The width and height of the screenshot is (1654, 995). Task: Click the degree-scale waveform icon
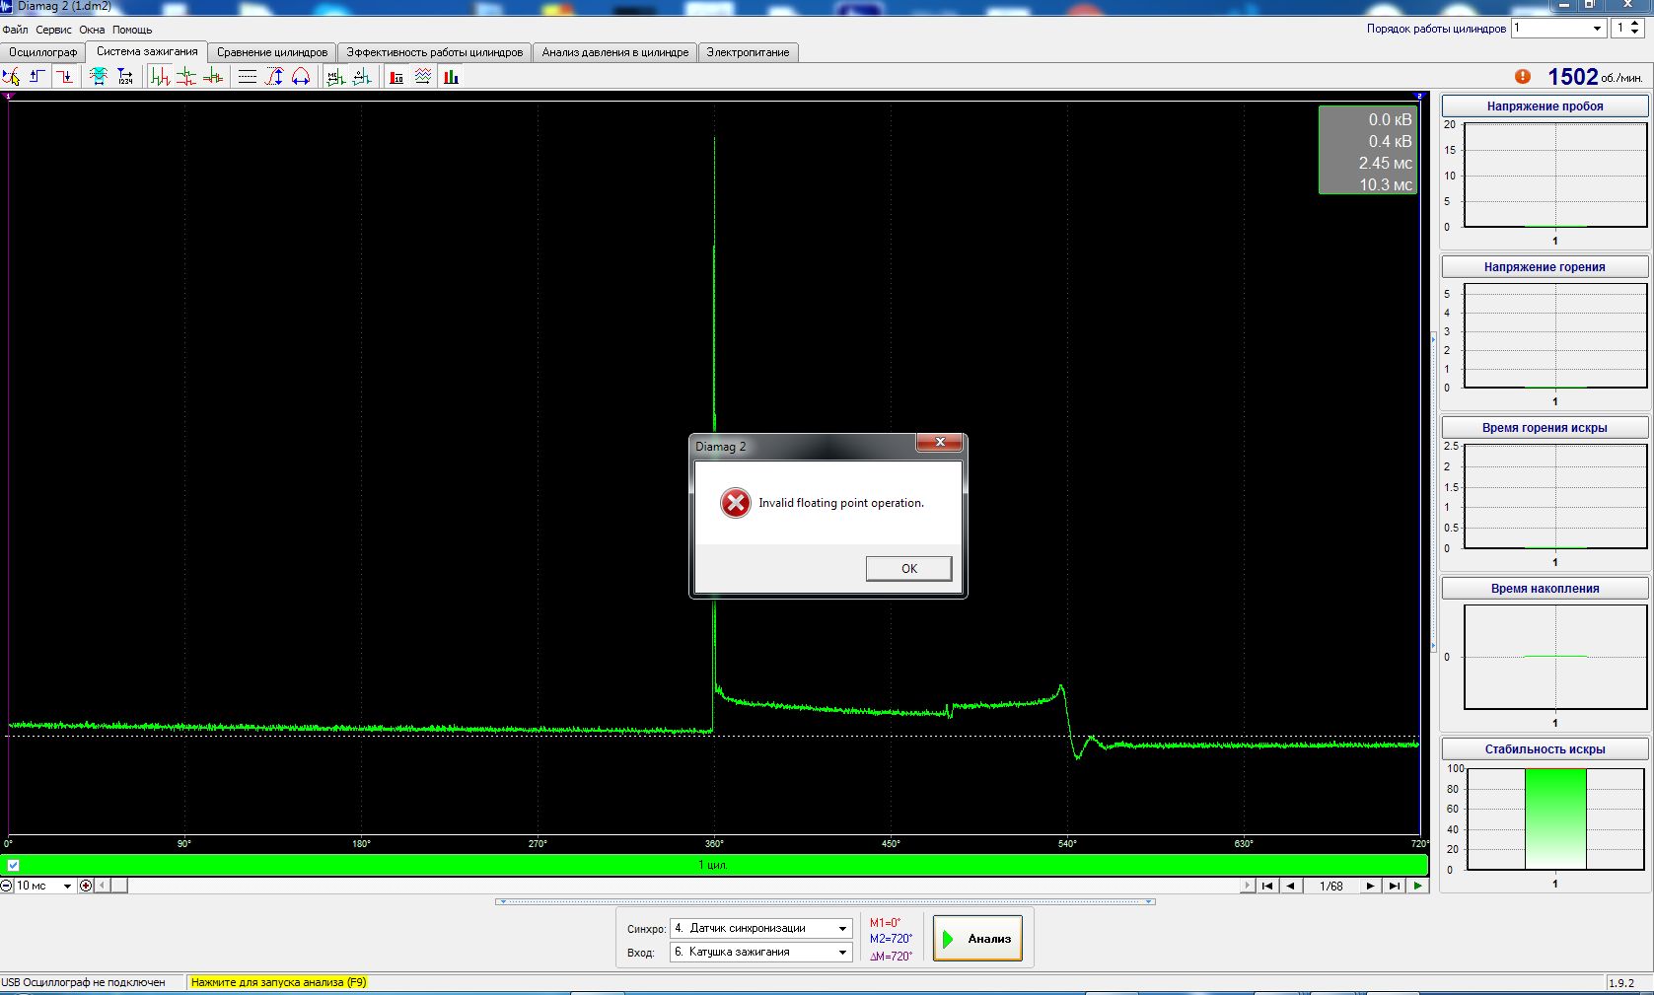(362, 77)
